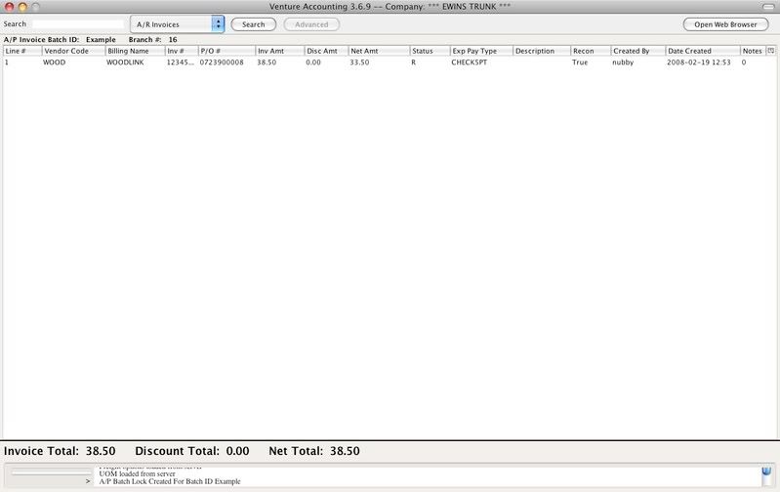The image size is (780, 492).
Task: Sort by Description column header
Action: [542, 51]
